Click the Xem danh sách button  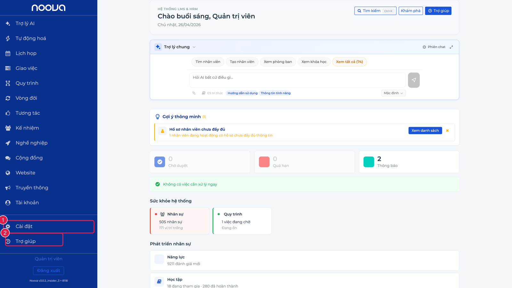[x=425, y=131]
